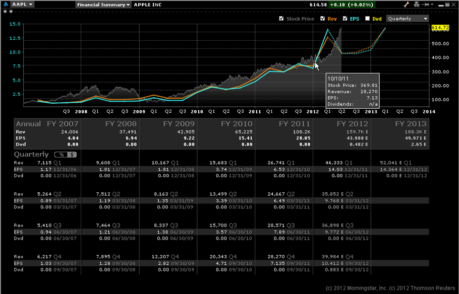Click the blue cubes application icon
Viewport: 459px width, 294px height.
click(6, 5)
